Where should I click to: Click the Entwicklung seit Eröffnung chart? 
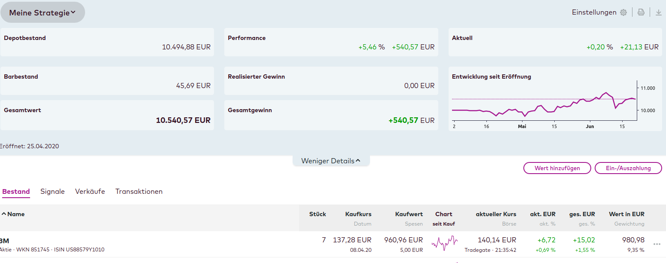pyautogui.click(x=544, y=105)
